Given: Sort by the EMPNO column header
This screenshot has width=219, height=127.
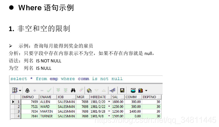Looking at the screenshot, I should (x=30, y=97).
